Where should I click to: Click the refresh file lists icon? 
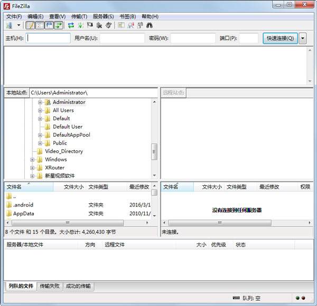pyautogui.click(x=71, y=25)
